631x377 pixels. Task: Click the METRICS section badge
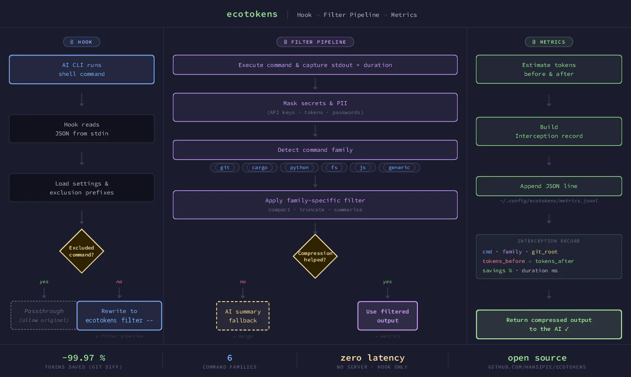549,42
